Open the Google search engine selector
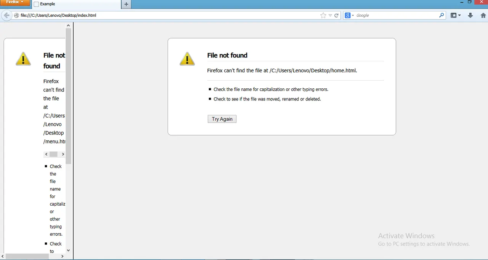The height and width of the screenshot is (260, 488). pyautogui.click(x=350, y=15)
